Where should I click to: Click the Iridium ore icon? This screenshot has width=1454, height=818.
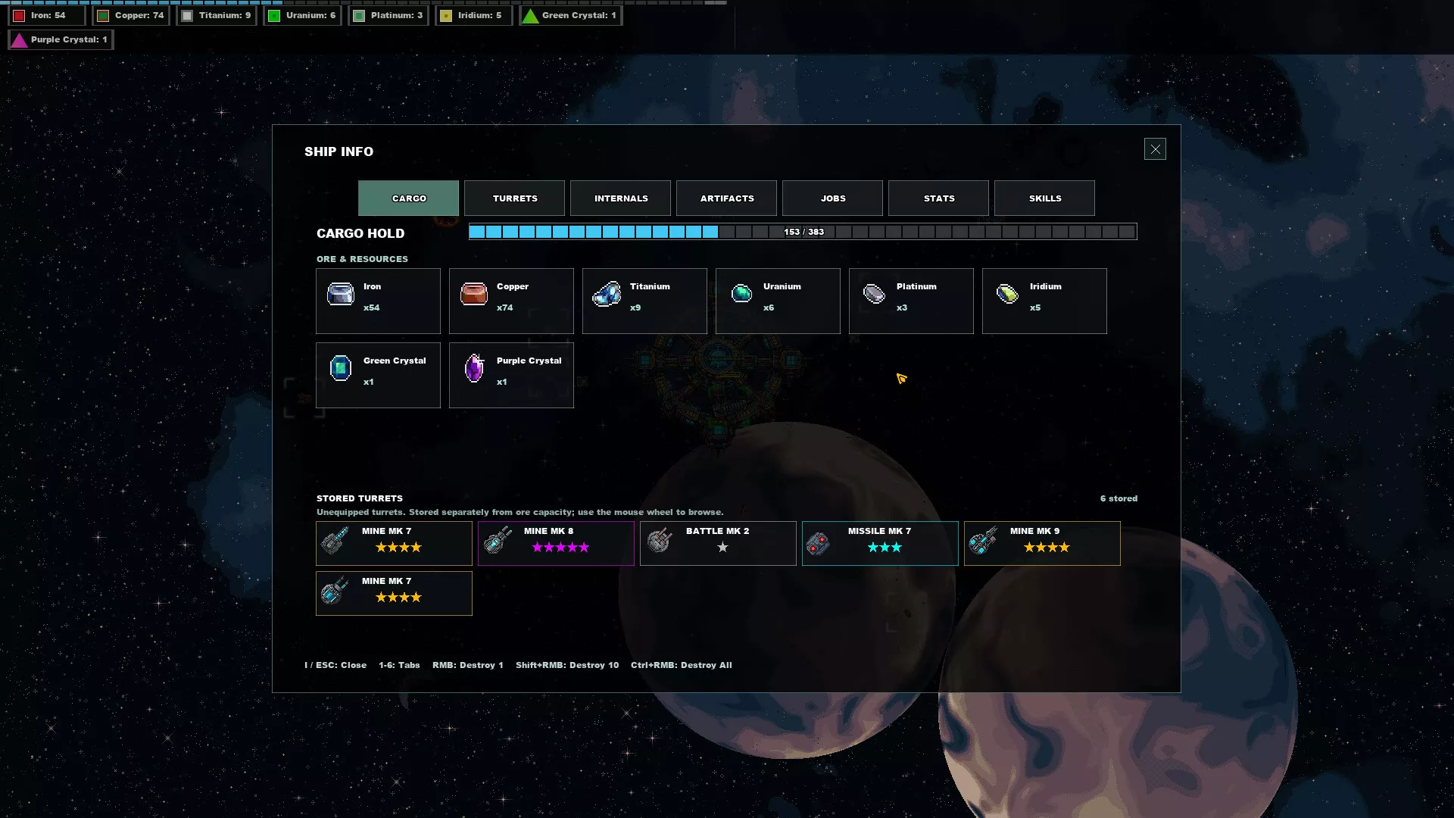1007,294
